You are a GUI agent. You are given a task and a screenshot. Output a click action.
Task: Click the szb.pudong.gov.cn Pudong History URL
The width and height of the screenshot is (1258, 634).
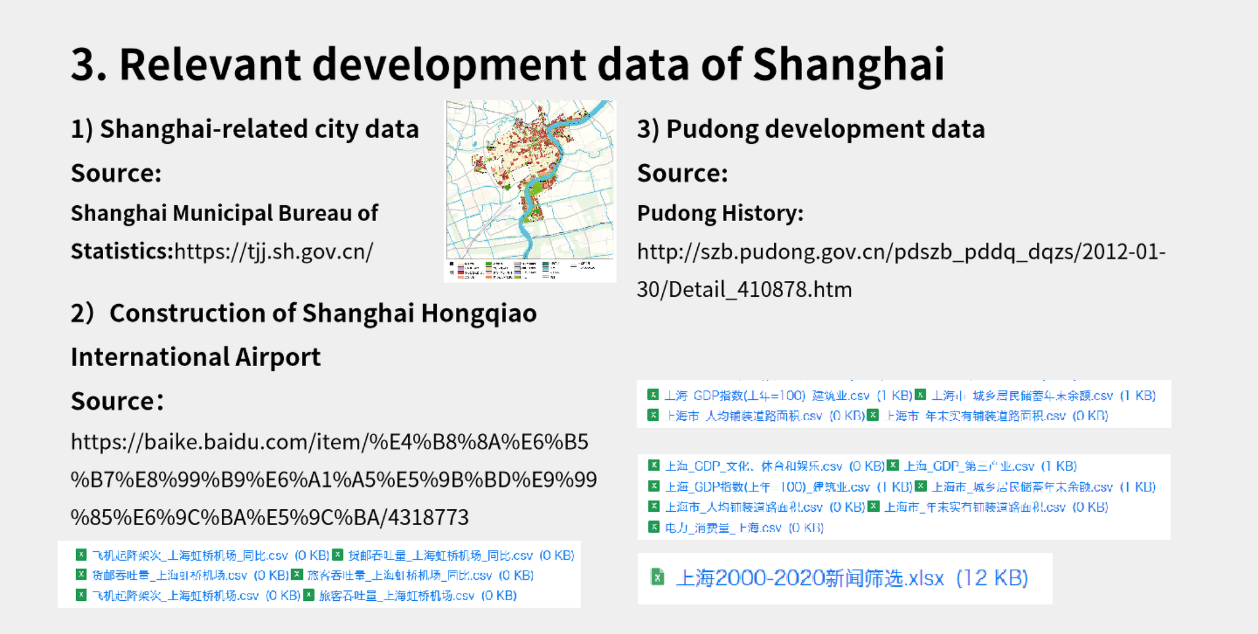pyautogui.click(x=901, y=271)
